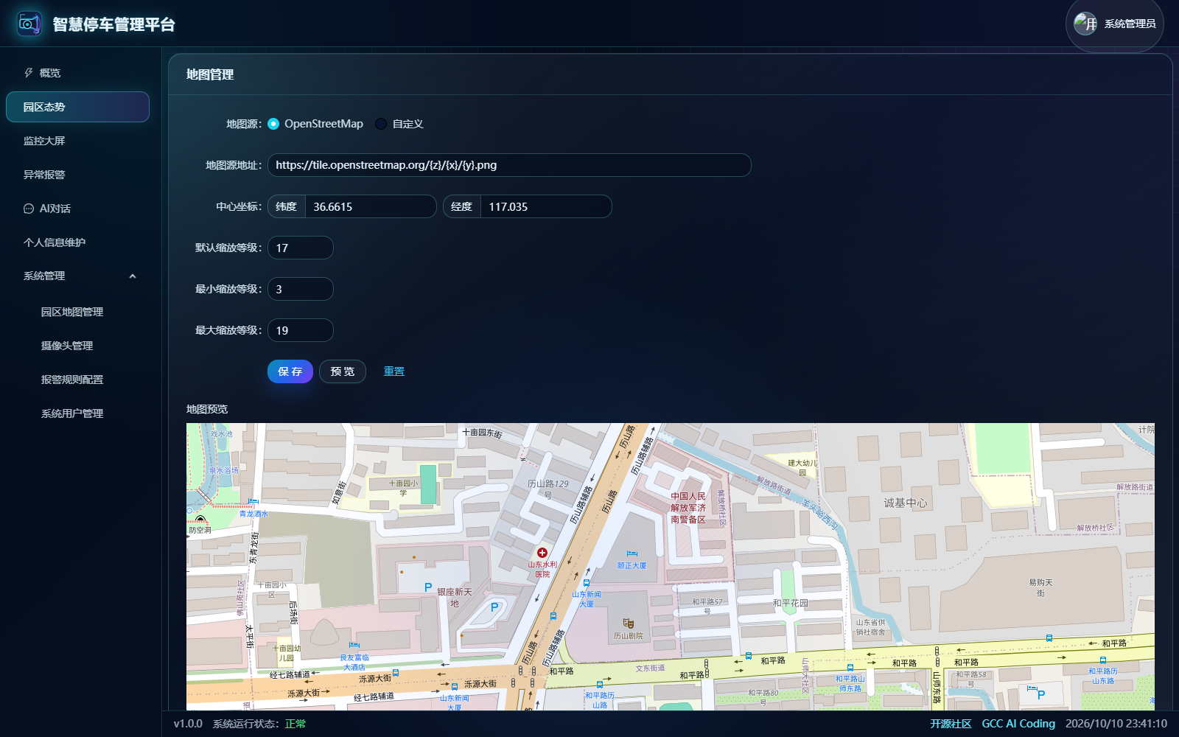Select the OpenStreetMap map source radio
The width and height of the screenshot is (1179, 737).
[273, 124]
